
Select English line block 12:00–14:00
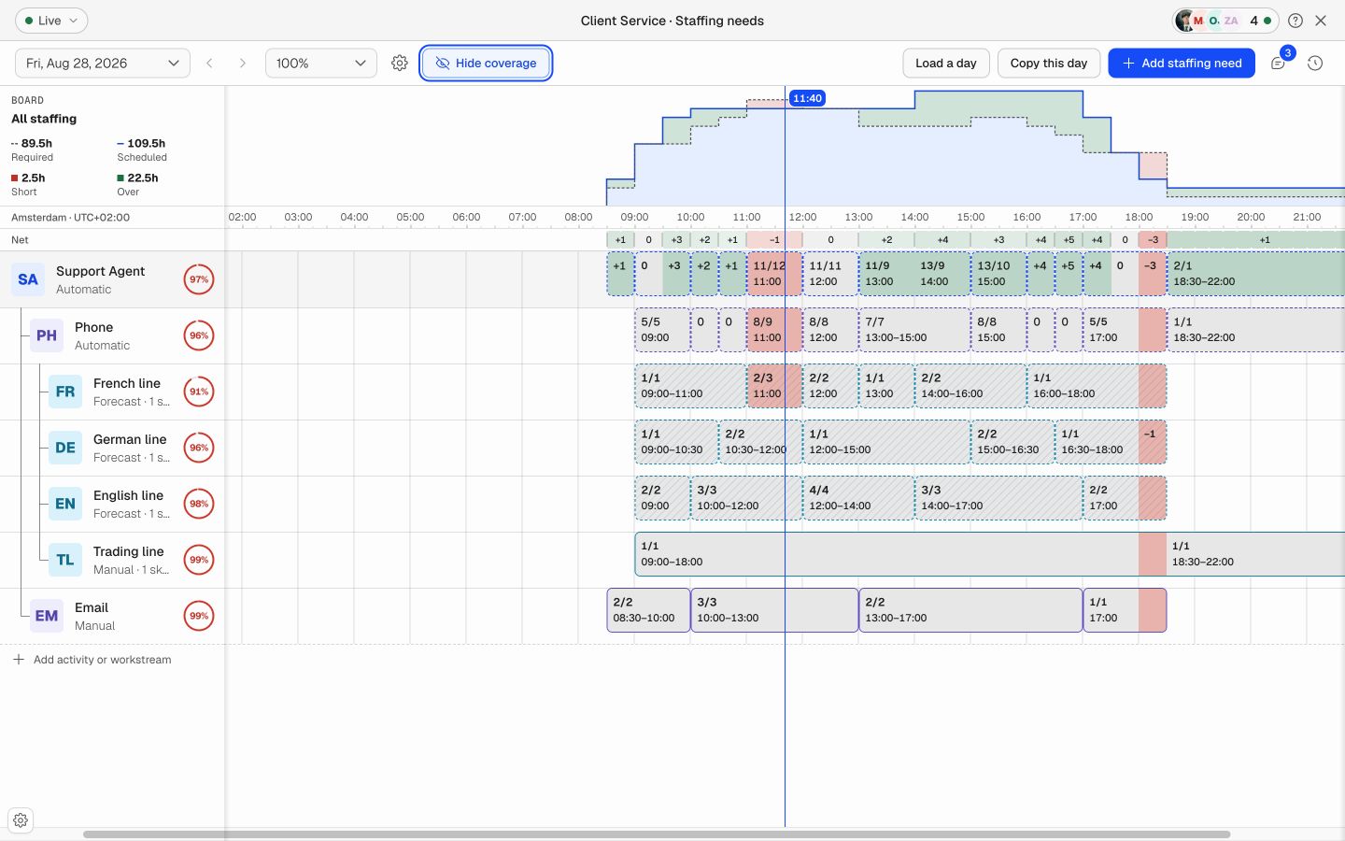858,498
